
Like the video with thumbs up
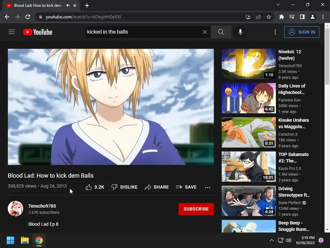95,187
